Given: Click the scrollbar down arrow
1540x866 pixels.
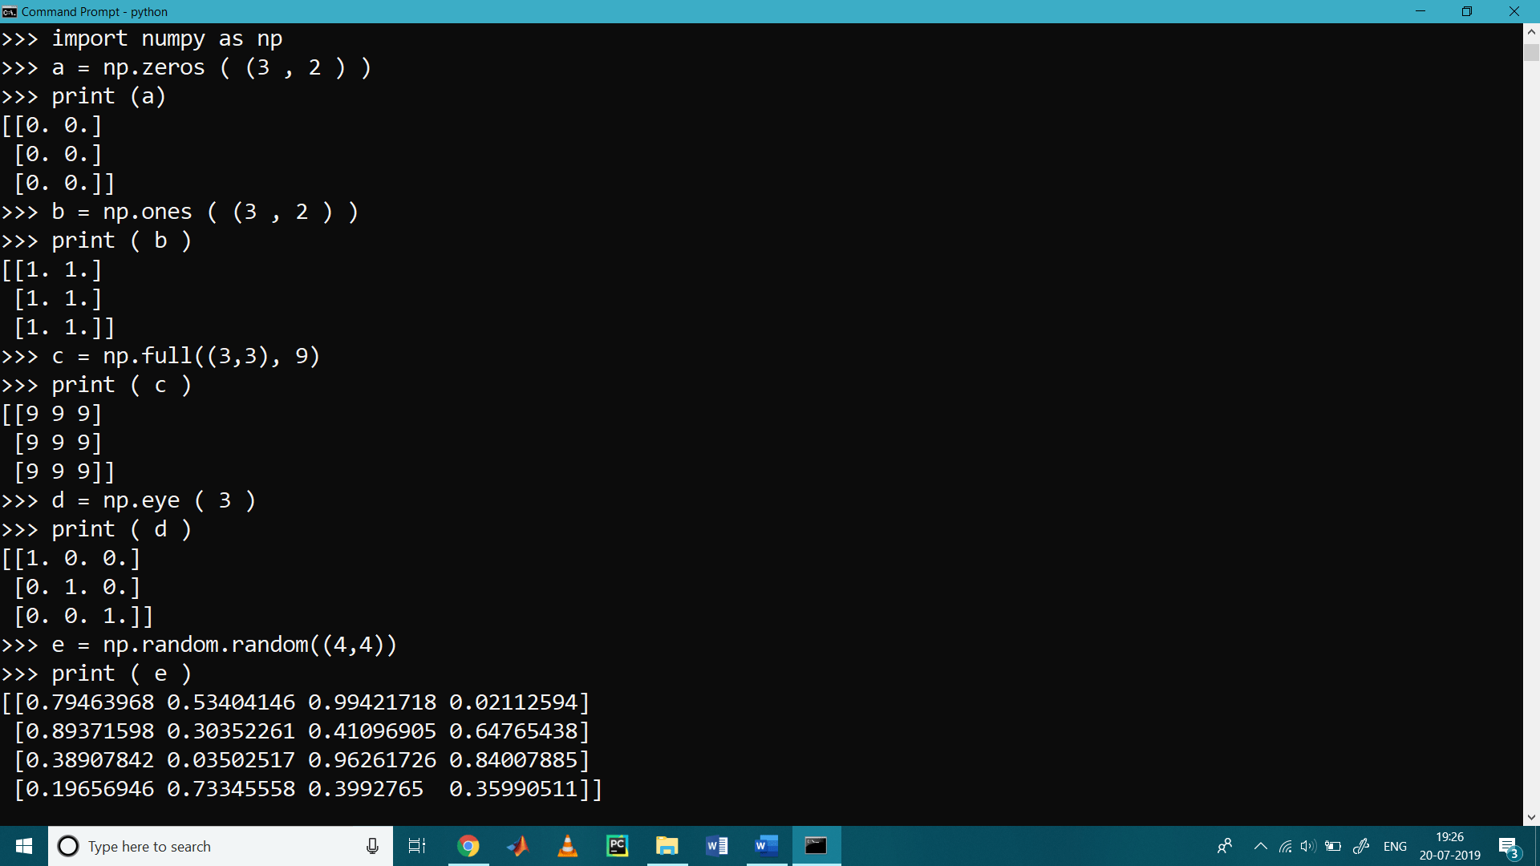Looking at the screenshot, I should 1533,816.
